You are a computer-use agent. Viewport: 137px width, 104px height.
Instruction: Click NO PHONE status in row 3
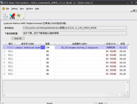tap(111, 55)
